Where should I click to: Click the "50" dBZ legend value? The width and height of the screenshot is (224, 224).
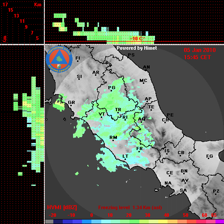[x=185, y=215]
